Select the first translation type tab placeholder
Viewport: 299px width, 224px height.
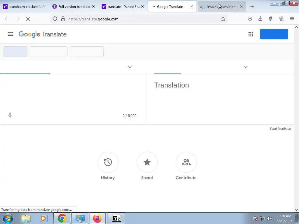15,52
